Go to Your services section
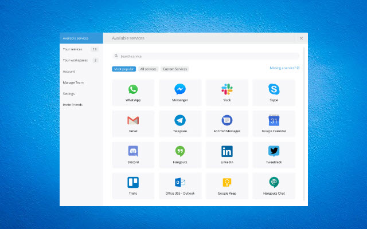 pyautogui.click(x=81, y=49)
